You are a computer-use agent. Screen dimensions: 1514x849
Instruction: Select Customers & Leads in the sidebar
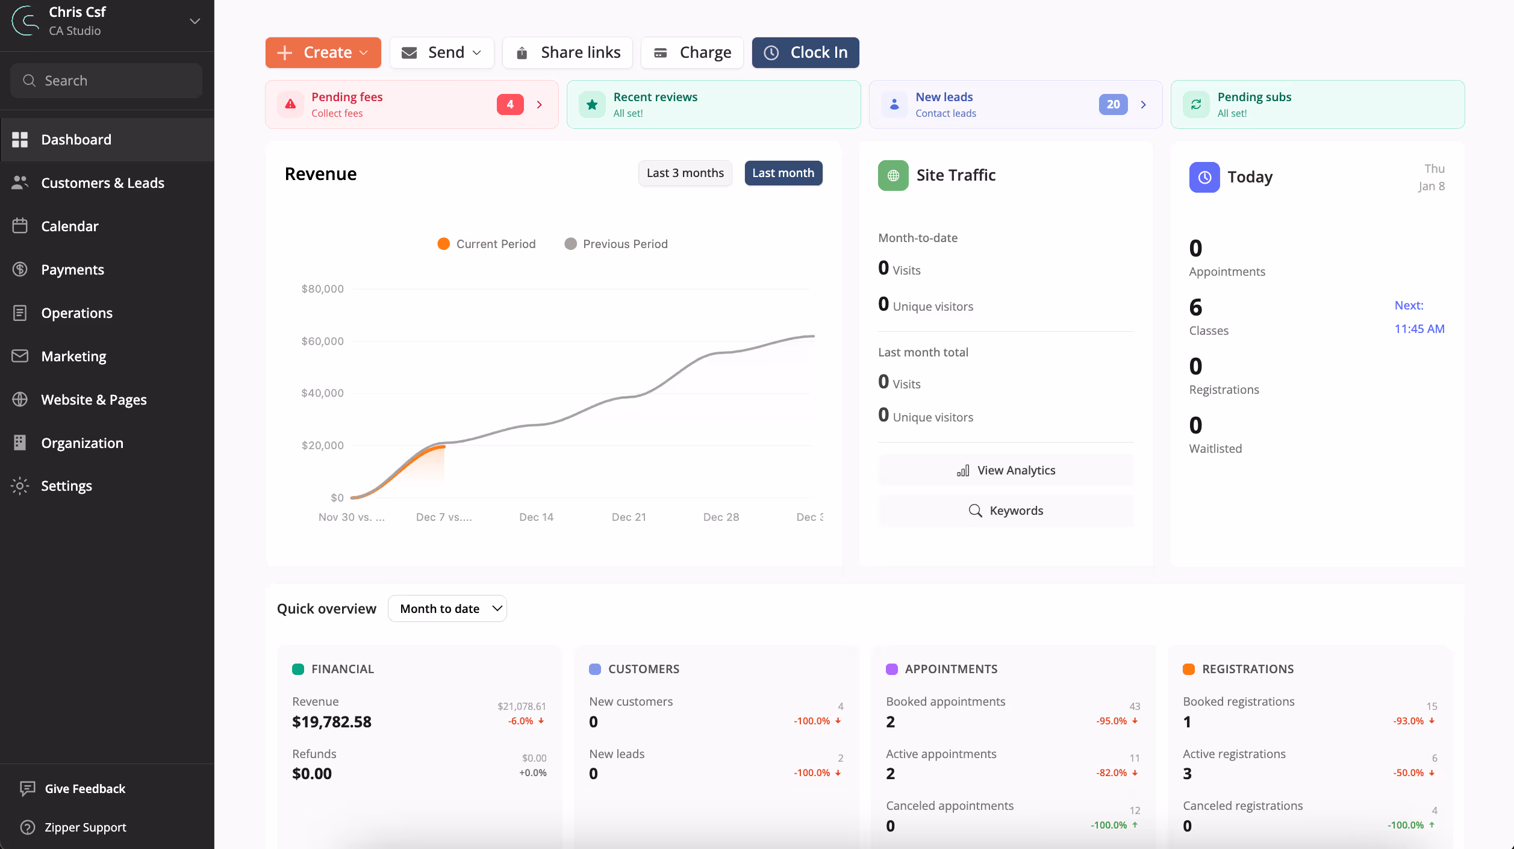coord(102,182)
